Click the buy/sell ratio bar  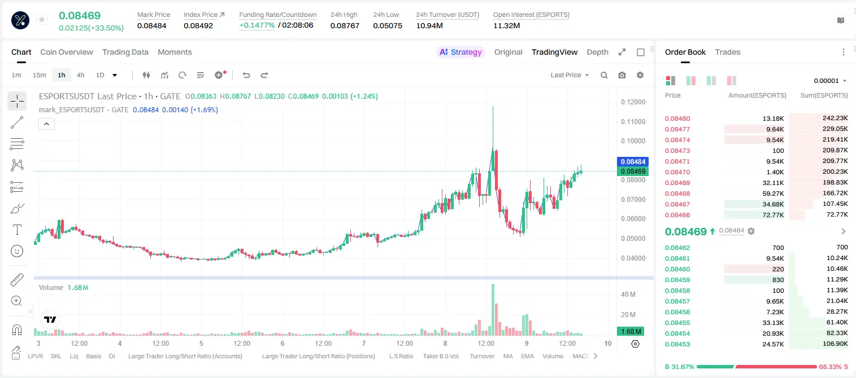(x=756, y=367)
